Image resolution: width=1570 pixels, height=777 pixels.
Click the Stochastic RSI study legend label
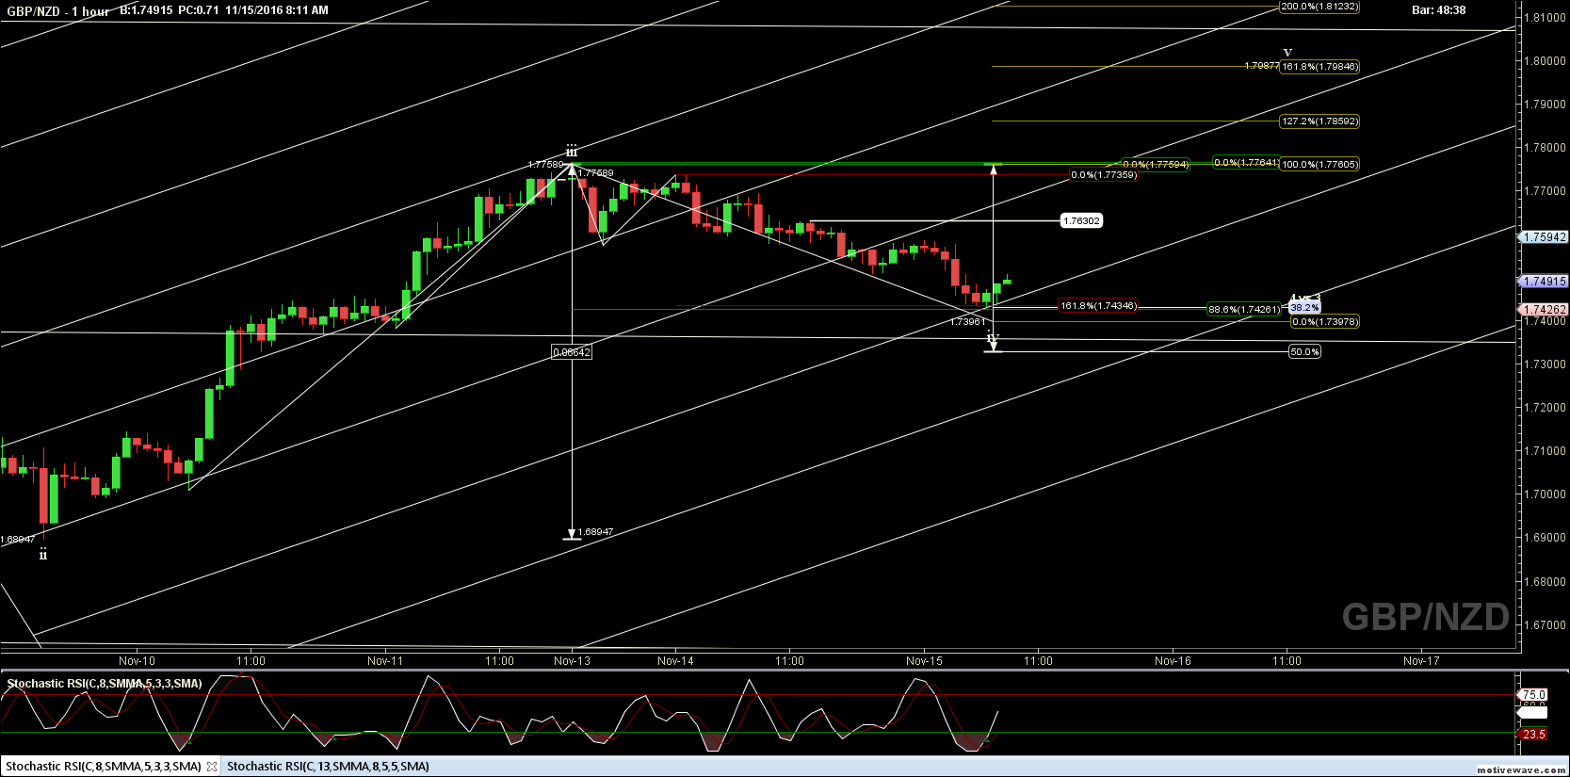point(104,684)
